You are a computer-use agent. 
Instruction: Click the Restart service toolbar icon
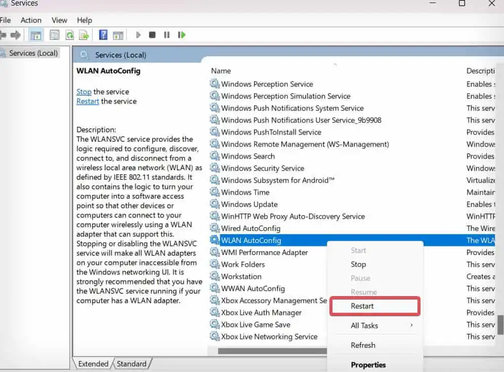click(181, 34)
